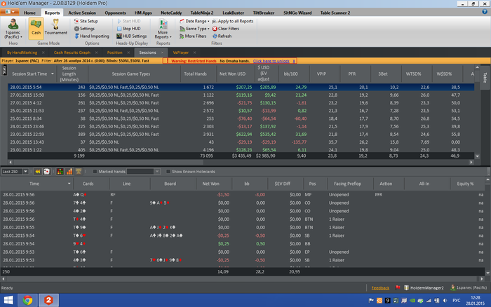This screenshot has width=491, height=307.
Task: Close the Cash Results Graph tab
Action: (x=97, y=53)
